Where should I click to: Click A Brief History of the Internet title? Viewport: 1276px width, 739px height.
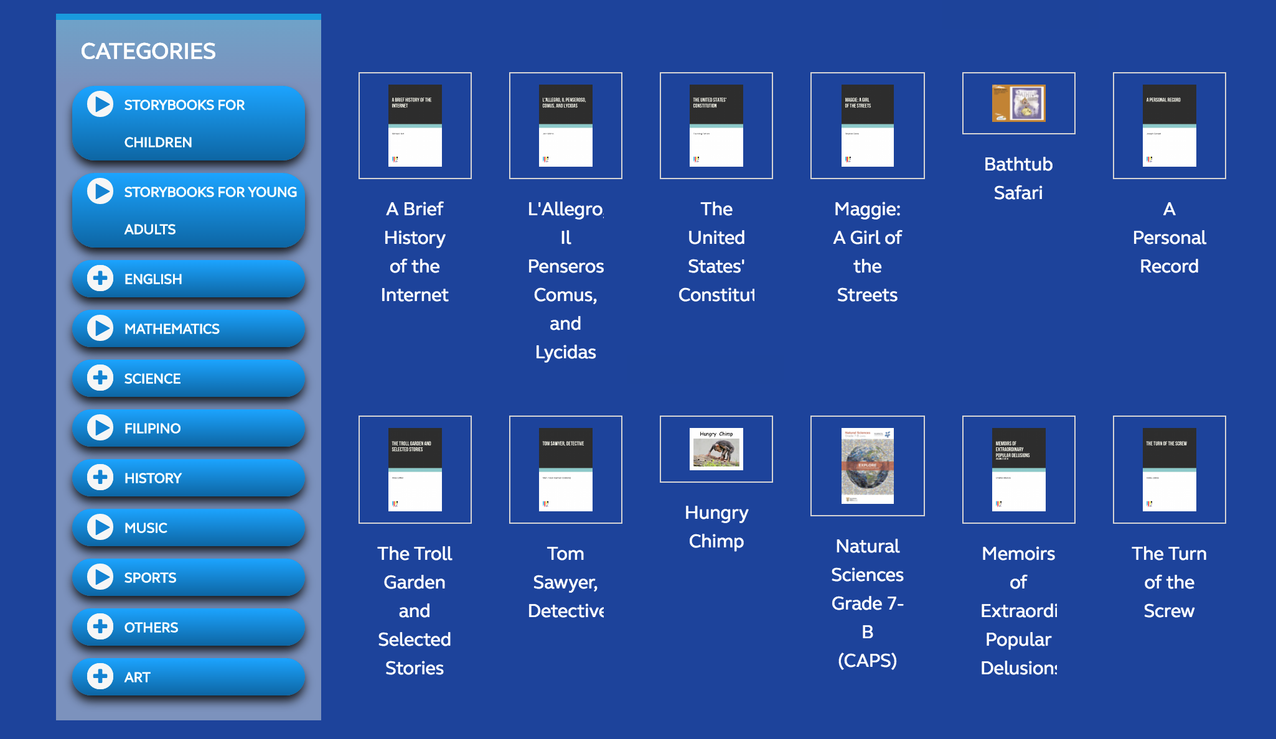click(x=415, y=252)
